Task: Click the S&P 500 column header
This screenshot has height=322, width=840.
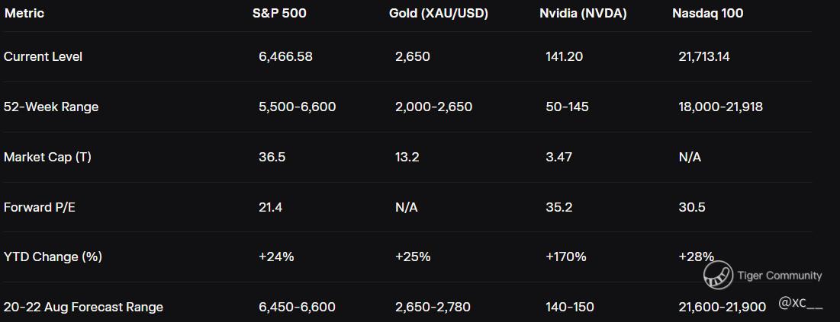Action: tap(279, 13)
